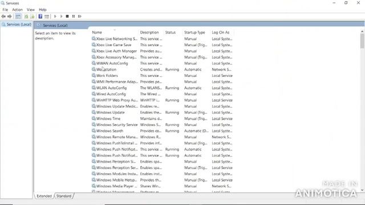Image resolution: width=365 pixels, height=205 pixels.
Task: Click the Back arrow toolbar icon
Action: coord(3,17)
